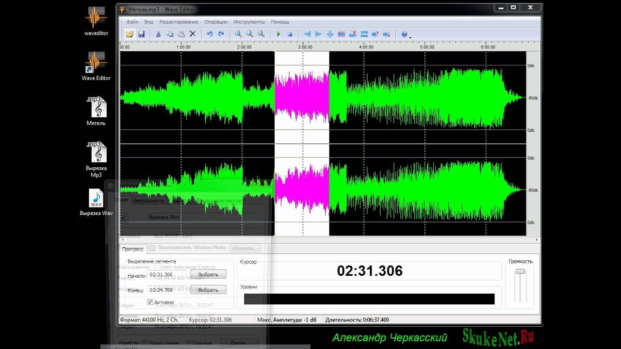Copy the selection via toolbar copy icon
Viewport: 621px width, 349px height.
coord(169,34)
